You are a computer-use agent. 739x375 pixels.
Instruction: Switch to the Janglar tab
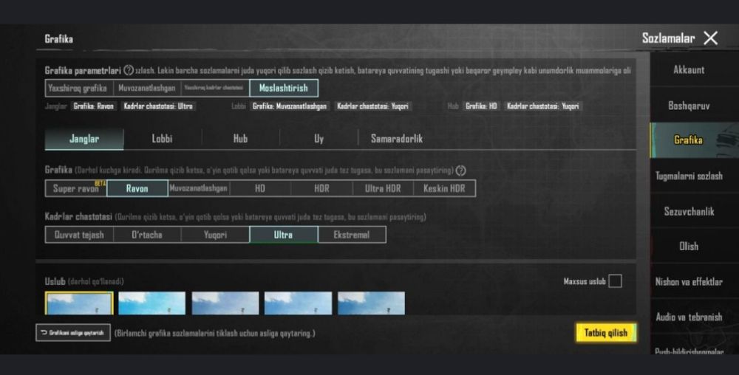pyautogui.click(x=84, y=139)
